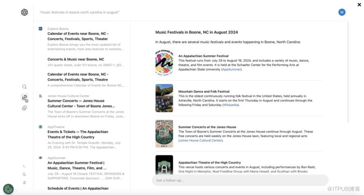Click the OpenAI logo in the sidebar
This screenshot has height=195, width=364.
click(x=25, y=12)
